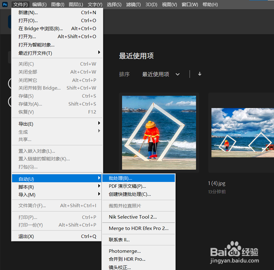Expand 自动(U) submenu

pos(57,179)
